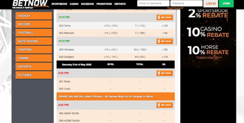Image resolution: width=244 pixels, height=123 pixels.
Task: Focus the Email or Username field
Action: (x=153, y=3)
